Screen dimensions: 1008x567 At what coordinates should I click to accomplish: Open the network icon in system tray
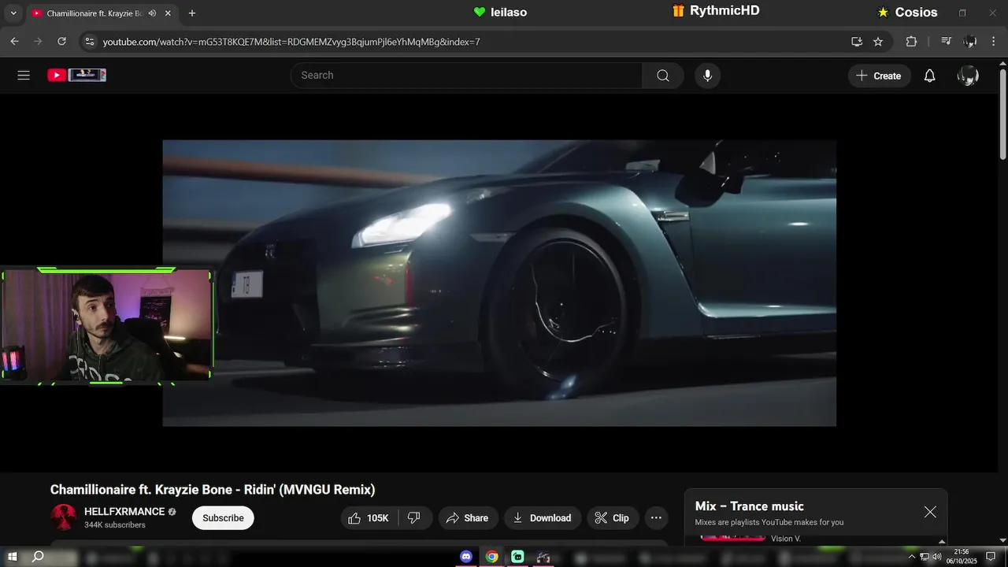pos(925,557)
